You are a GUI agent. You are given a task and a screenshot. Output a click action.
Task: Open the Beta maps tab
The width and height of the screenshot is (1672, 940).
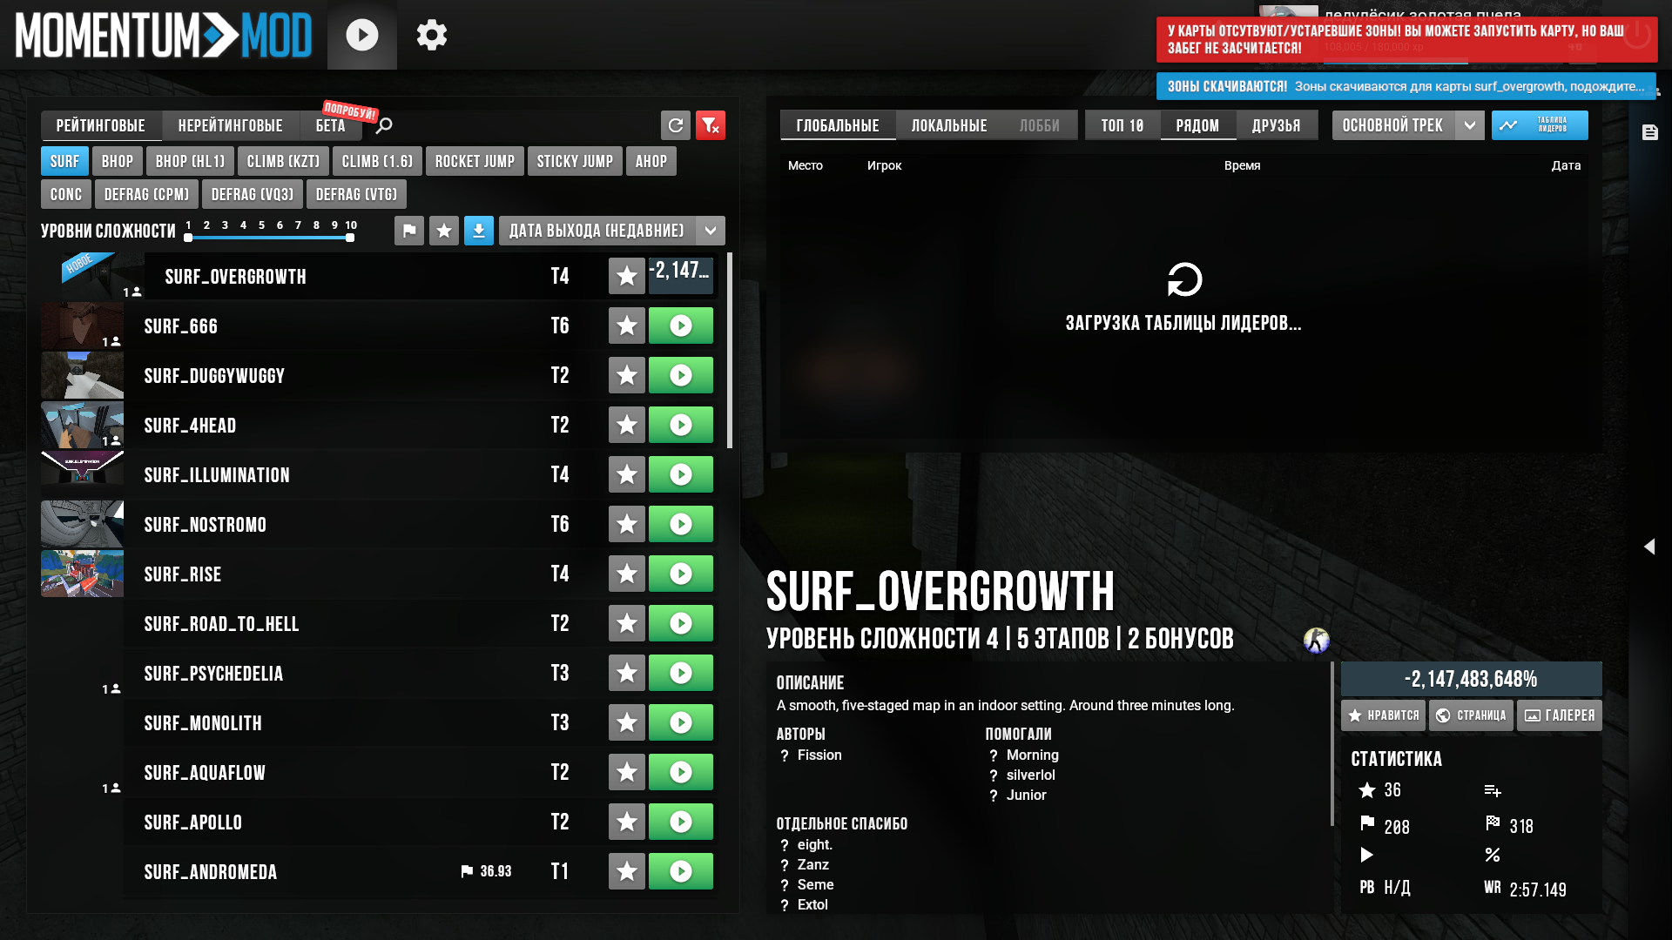point(331,125)
